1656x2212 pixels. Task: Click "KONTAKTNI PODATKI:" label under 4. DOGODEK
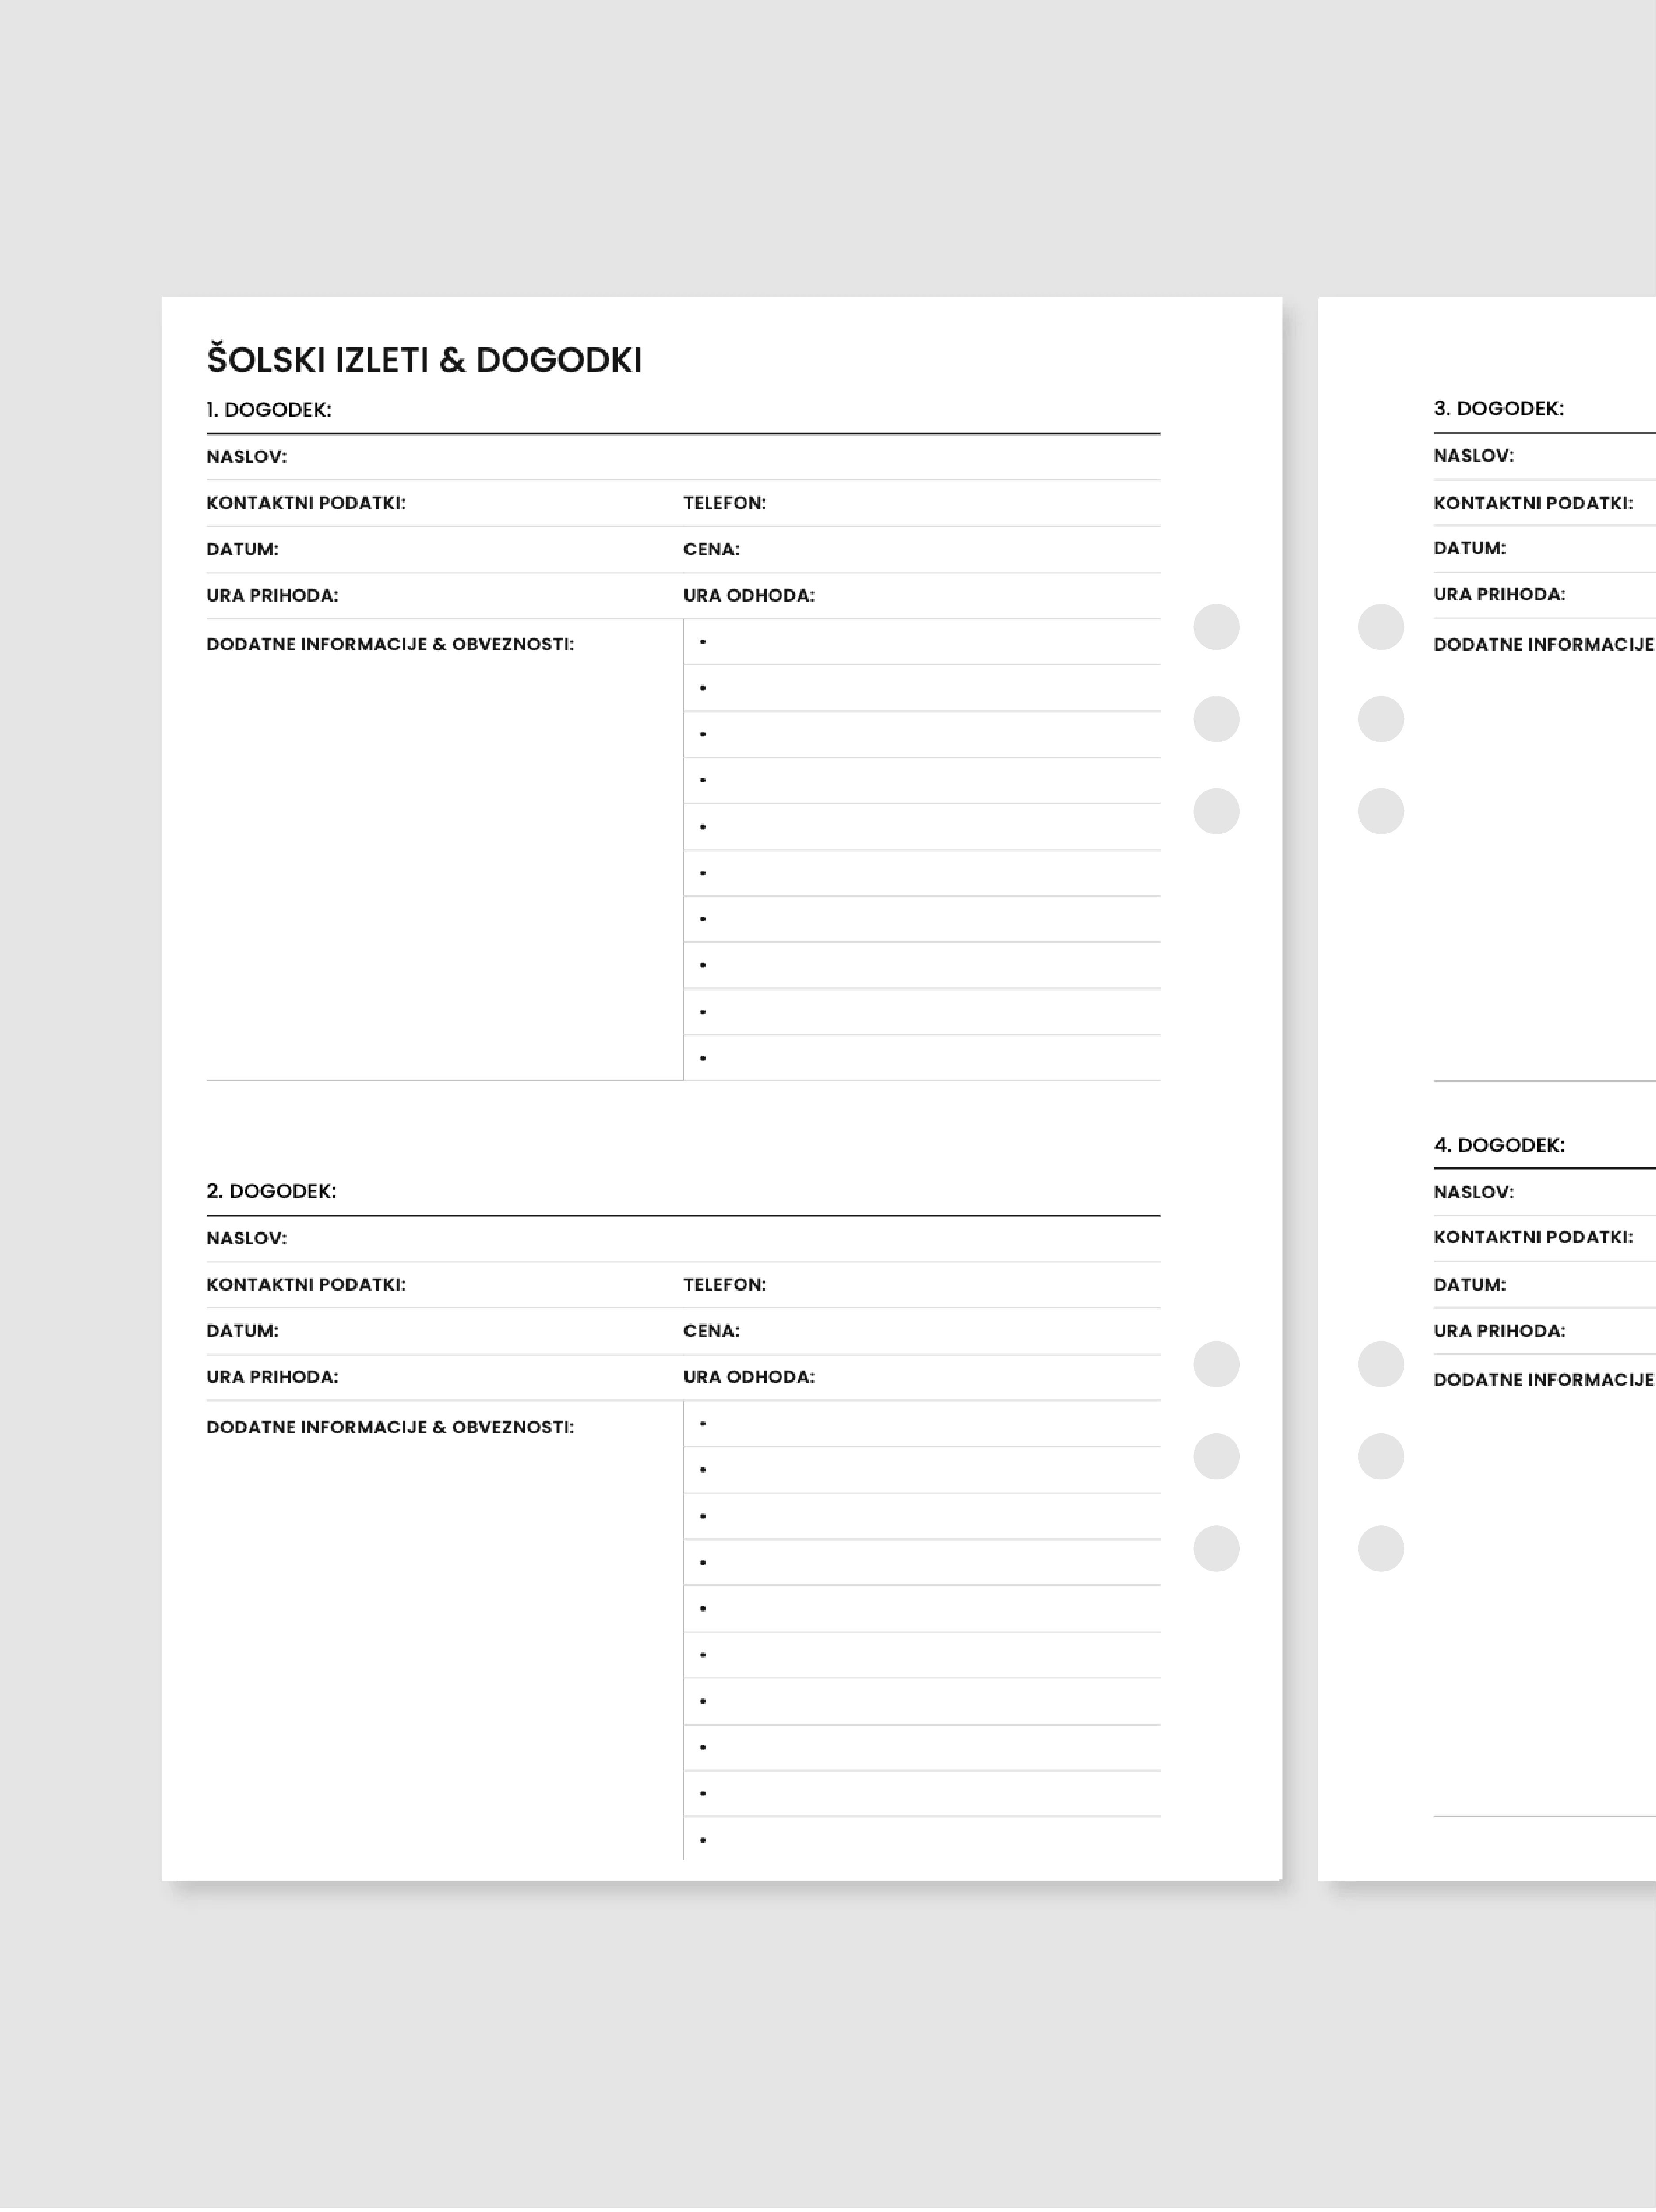click(1533, 1237)
